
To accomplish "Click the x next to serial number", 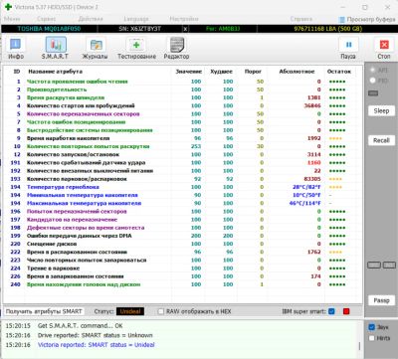I will click(185, 29).
